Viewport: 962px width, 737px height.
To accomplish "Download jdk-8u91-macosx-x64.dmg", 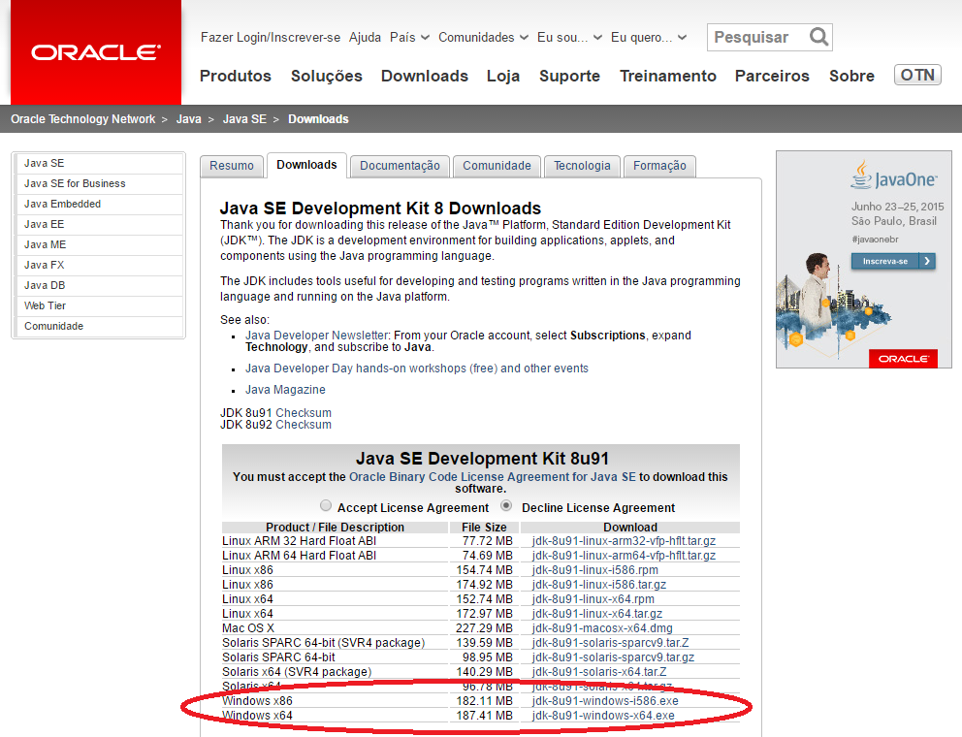I will coord(602,628).
